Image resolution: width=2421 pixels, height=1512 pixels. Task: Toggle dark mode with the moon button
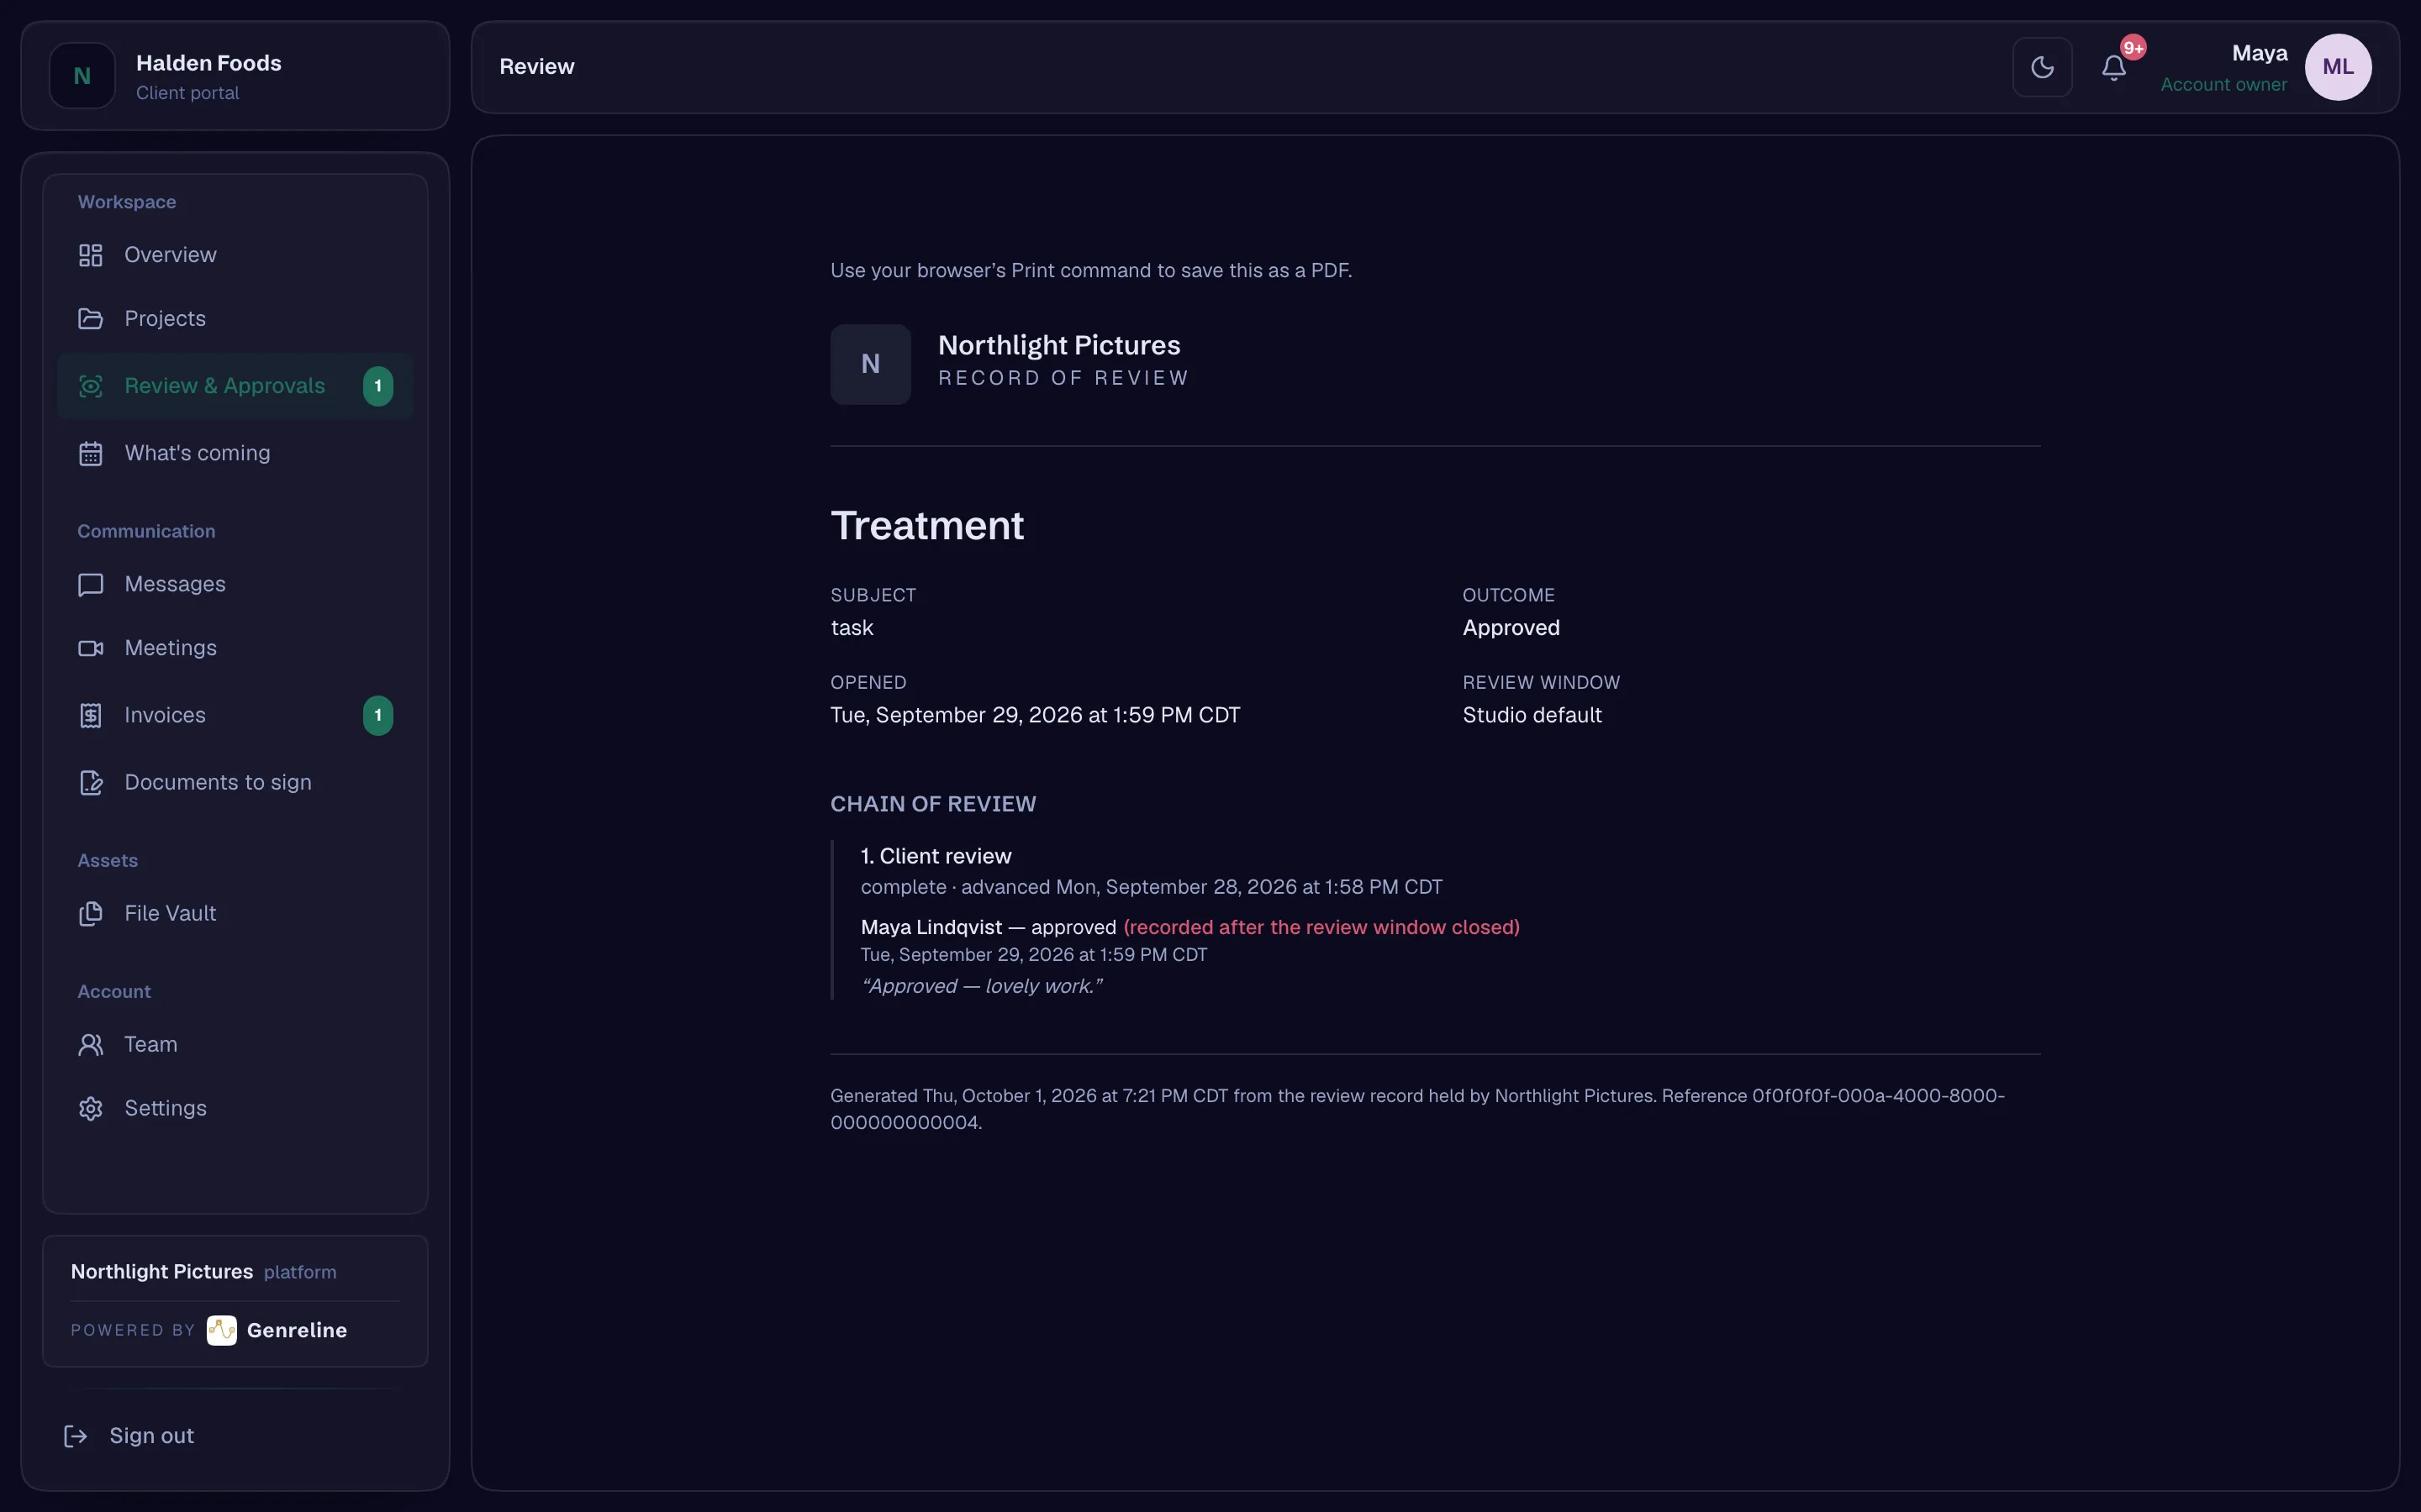click(x=2042, y=67)
